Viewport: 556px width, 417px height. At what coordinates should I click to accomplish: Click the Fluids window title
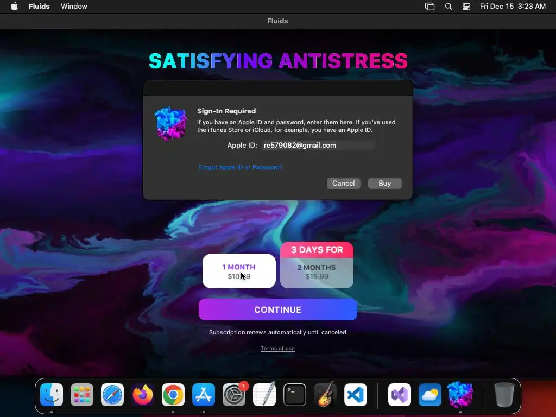pos(277,21)
